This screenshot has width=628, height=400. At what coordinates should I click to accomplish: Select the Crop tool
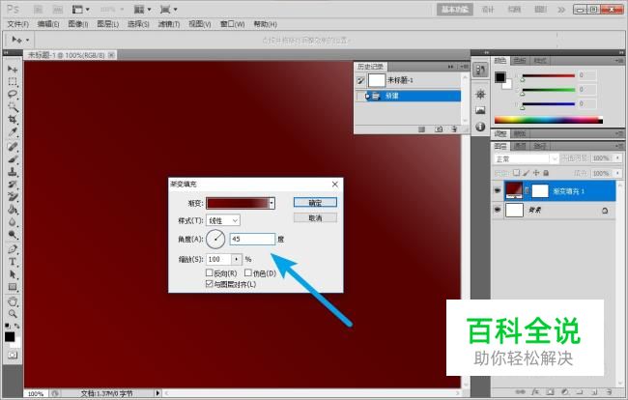coord(13,119)
